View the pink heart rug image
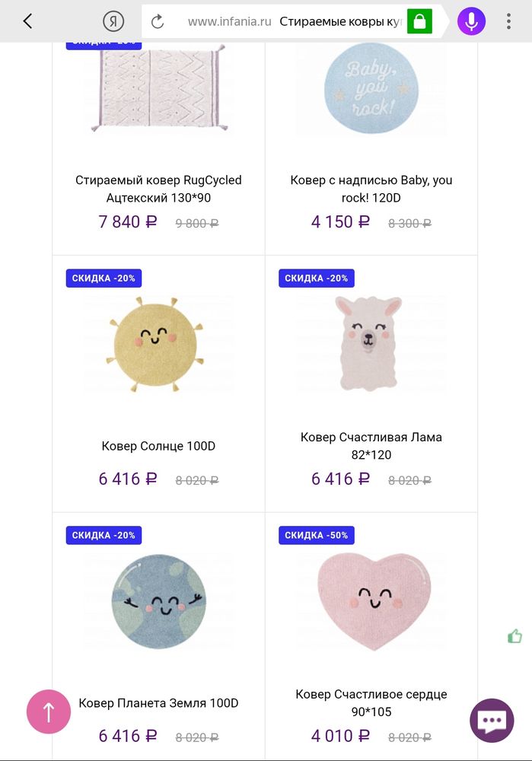The image size is (532, 761). (x=372, y=601)
